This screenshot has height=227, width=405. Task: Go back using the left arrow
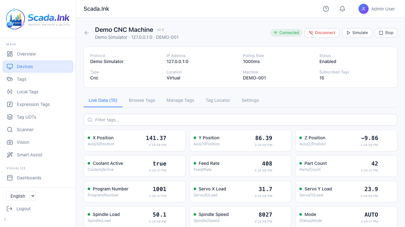[x=87, y=33]
